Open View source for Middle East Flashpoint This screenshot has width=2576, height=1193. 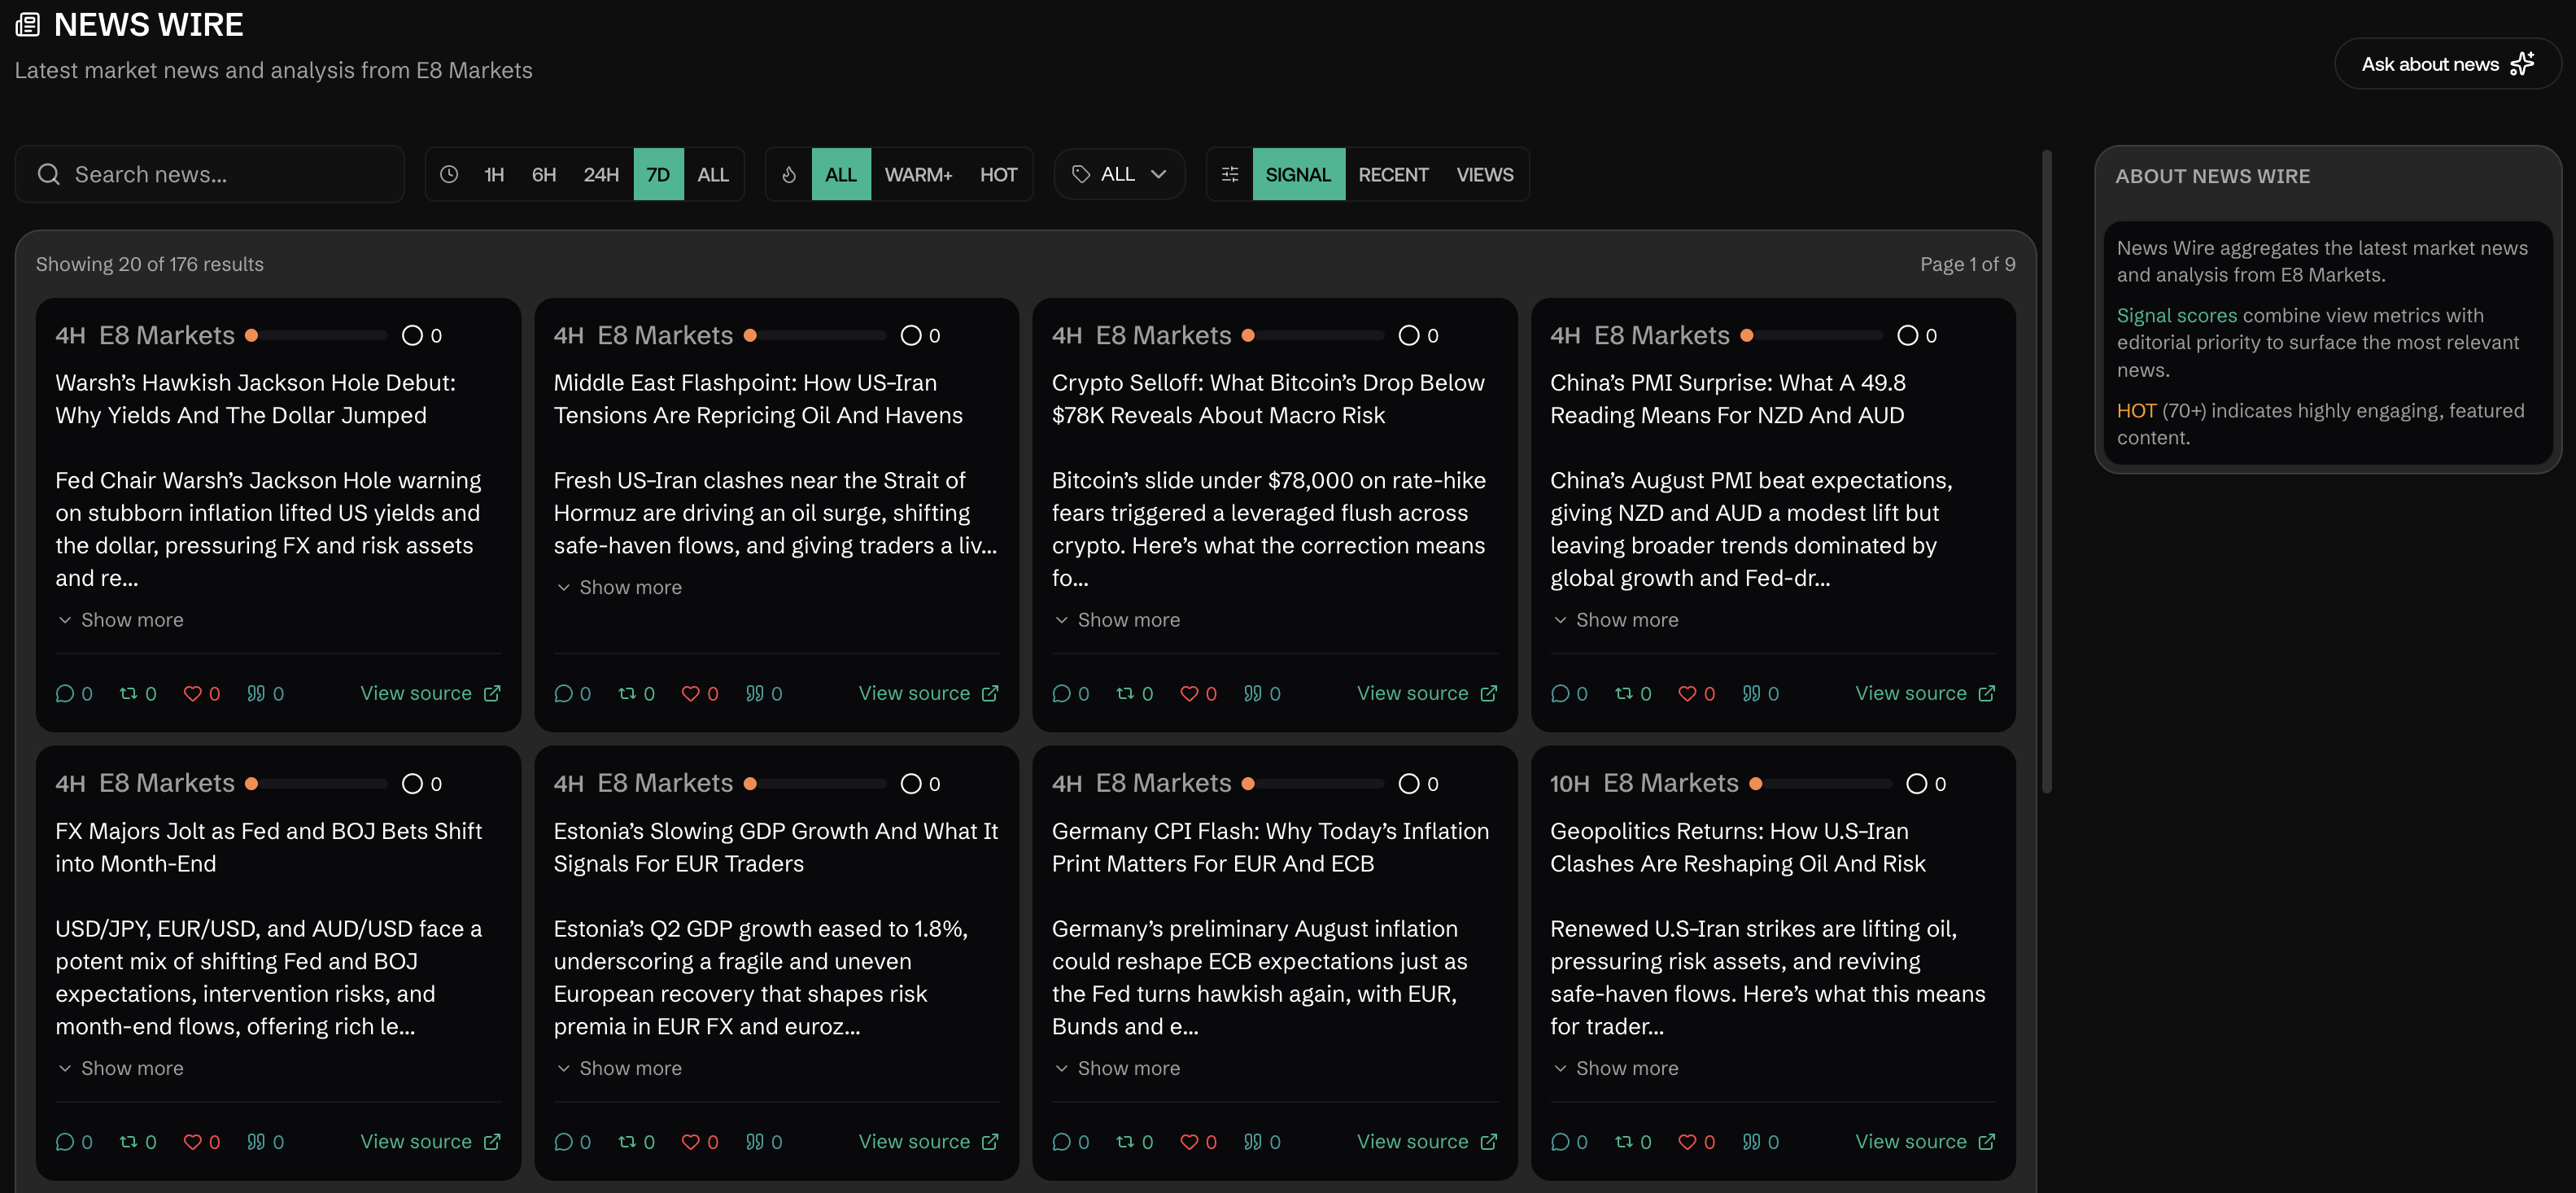928,693
